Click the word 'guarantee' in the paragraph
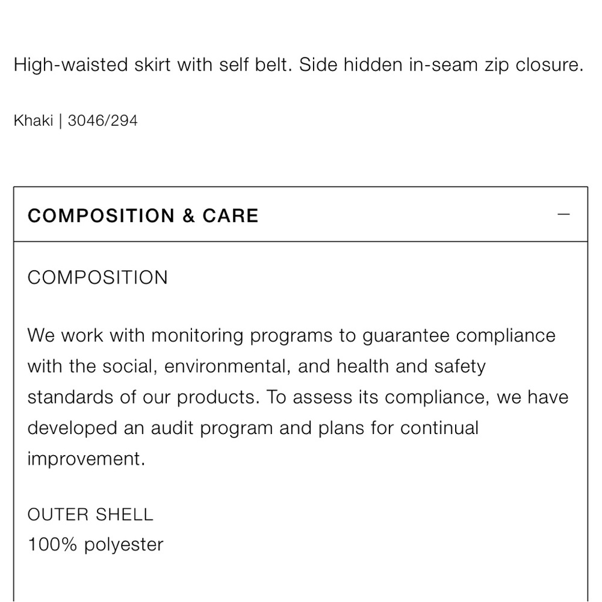Screen dimensions: 602x602 point(406,337)
